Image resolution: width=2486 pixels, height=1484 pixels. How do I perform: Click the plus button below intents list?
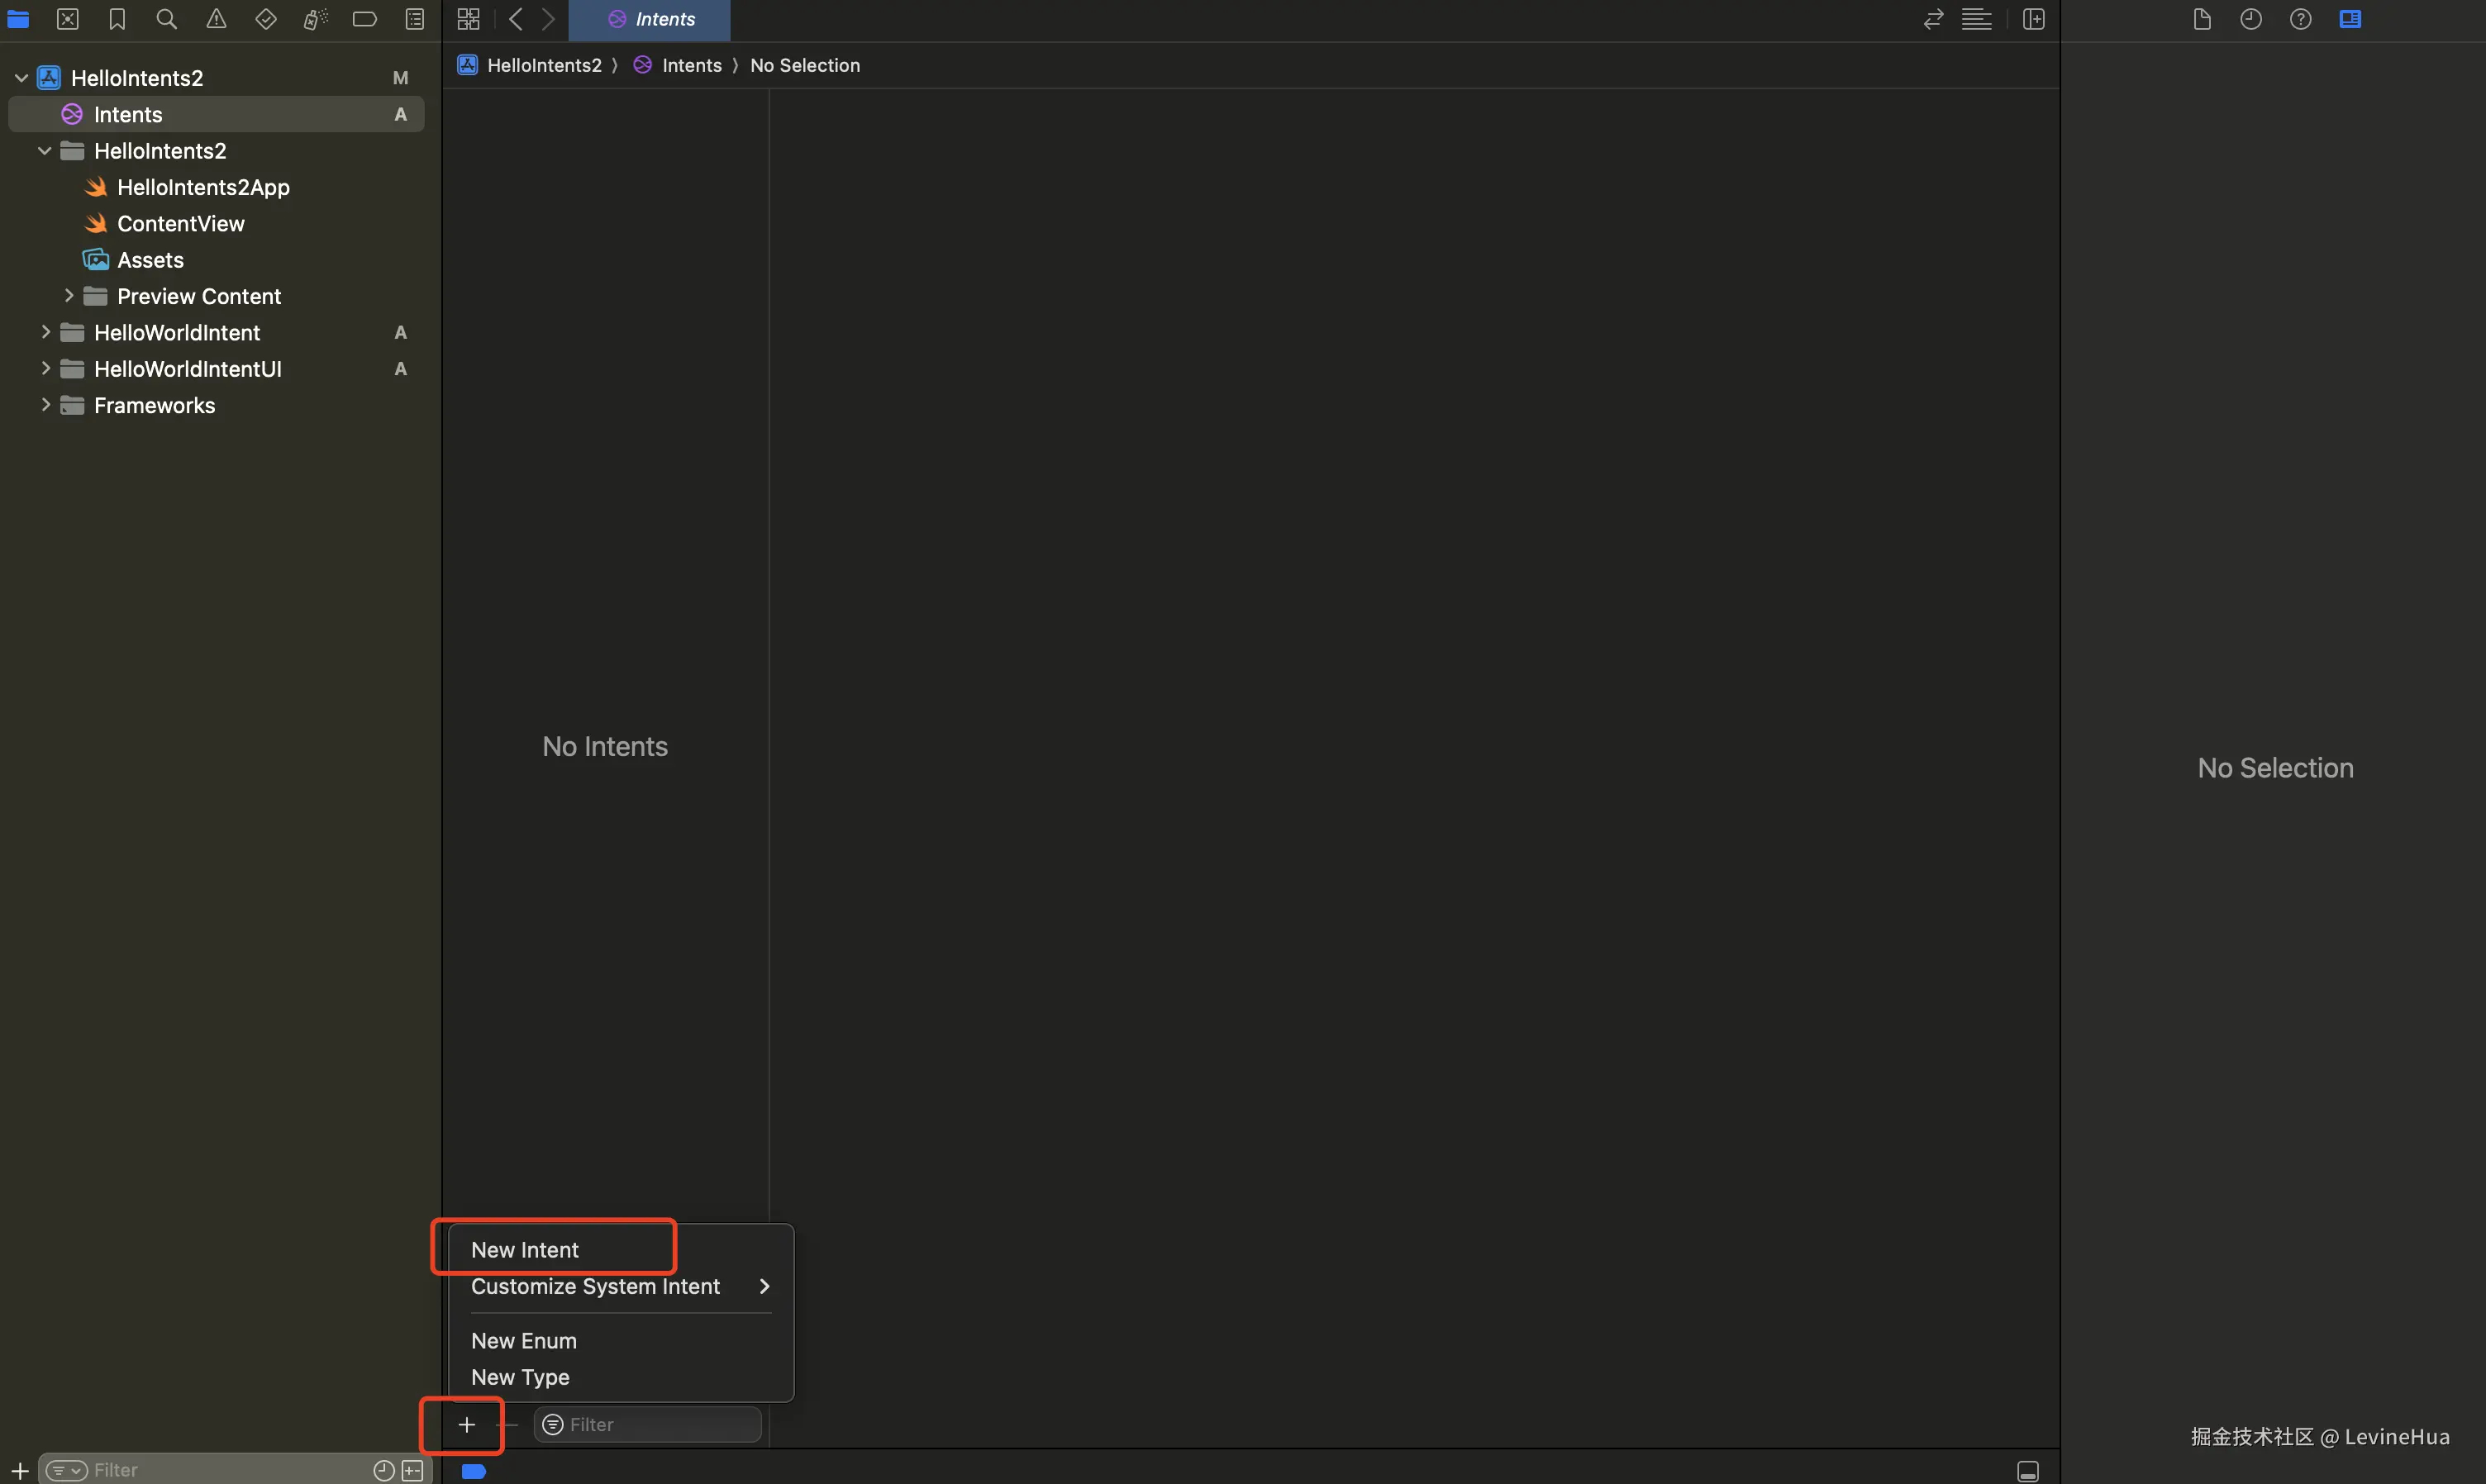pos(466,1424)
